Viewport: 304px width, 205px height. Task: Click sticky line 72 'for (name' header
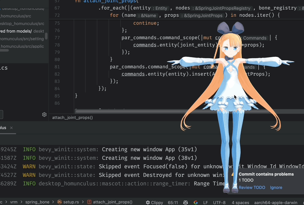click(176, 15)
